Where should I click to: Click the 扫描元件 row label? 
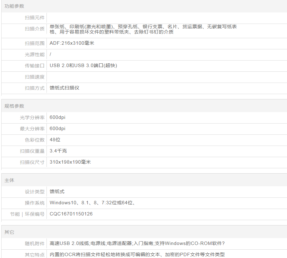click(35, 18)
